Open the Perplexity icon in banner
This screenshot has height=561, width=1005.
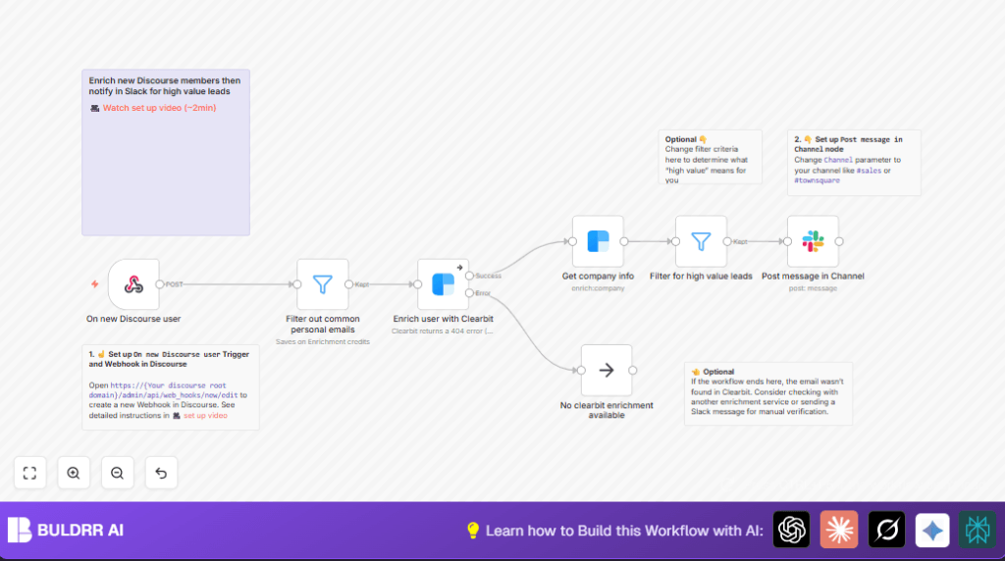(978, 530)
